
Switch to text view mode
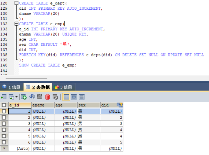point(82,97)
